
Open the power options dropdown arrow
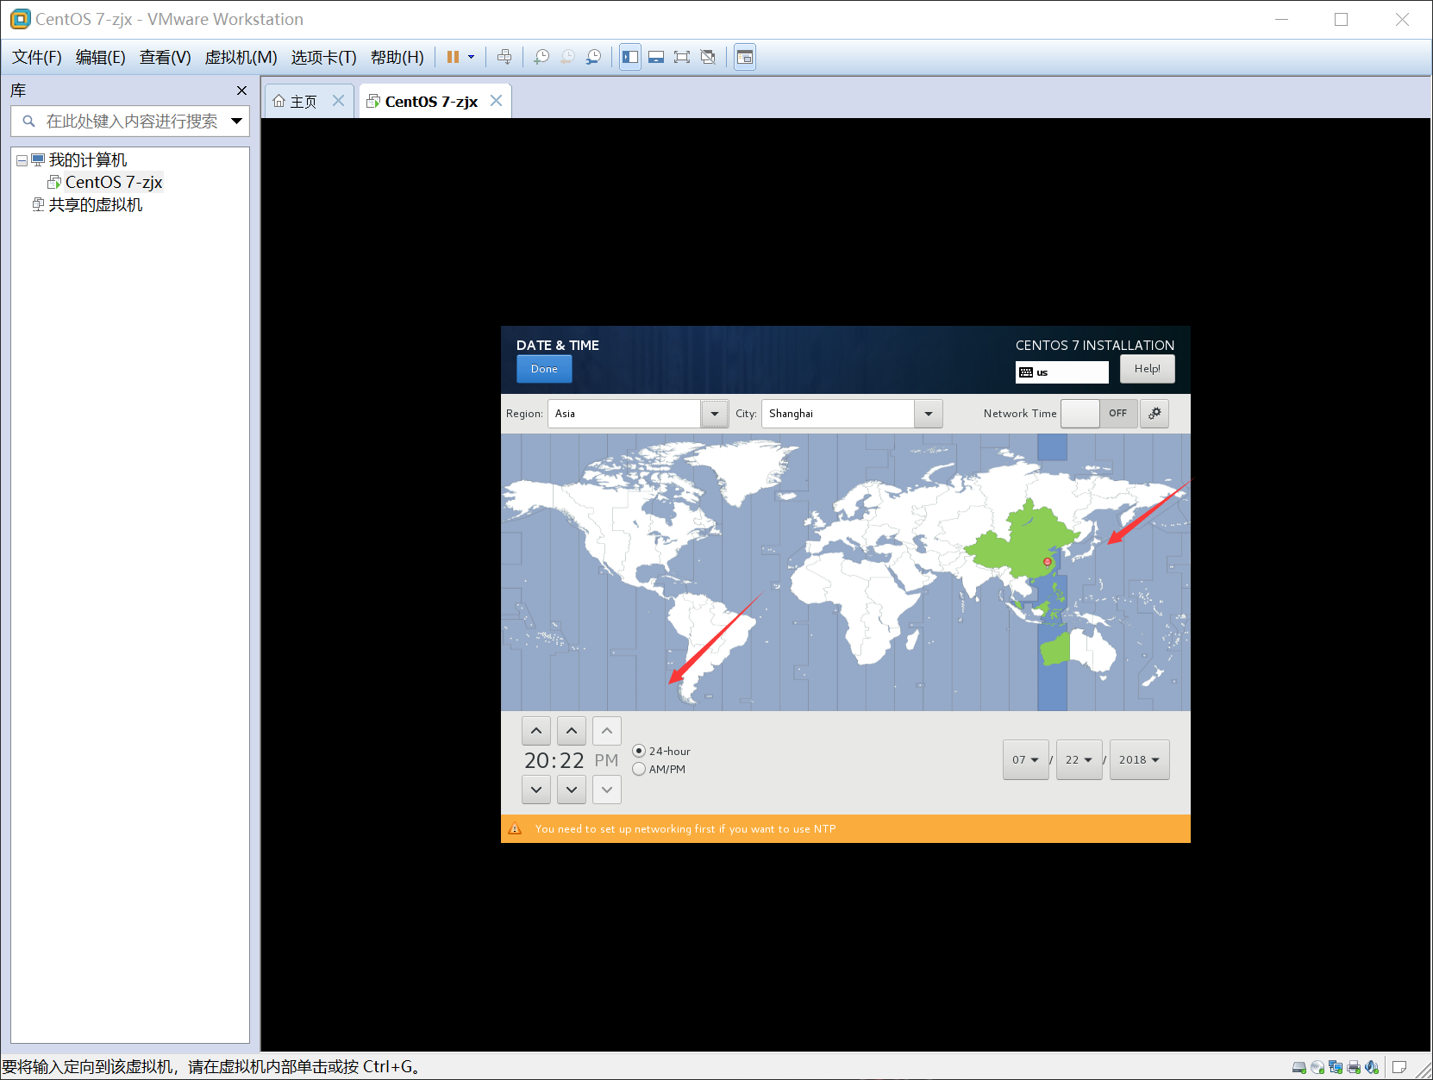[472, 58]
